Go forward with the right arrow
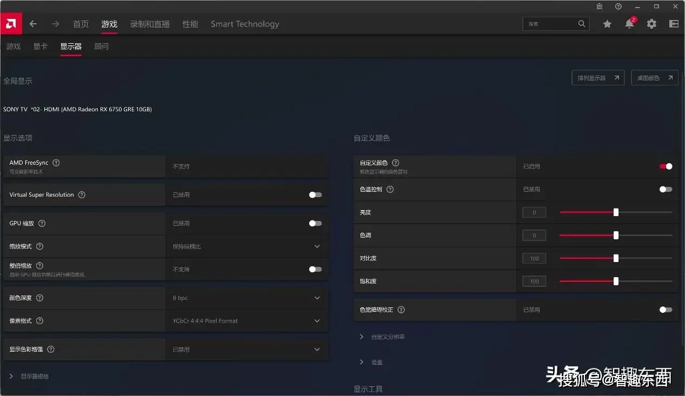 pyautogui.click(x=56, y=24)
